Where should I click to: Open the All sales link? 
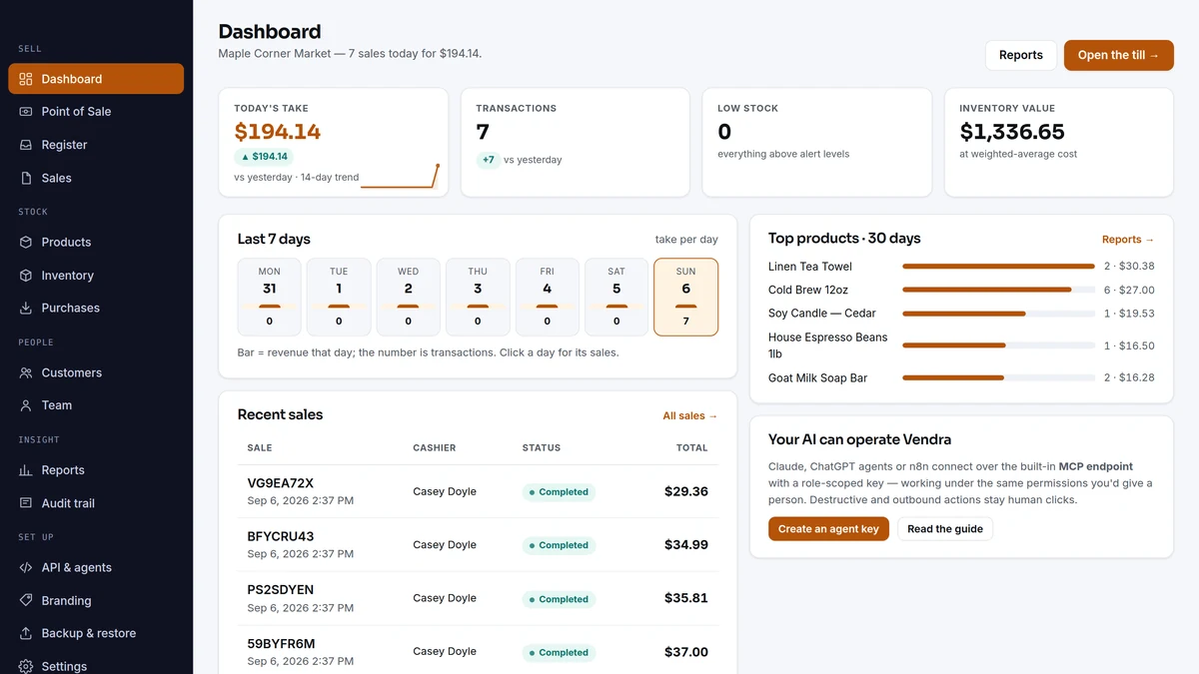click(x=690, y=415)
